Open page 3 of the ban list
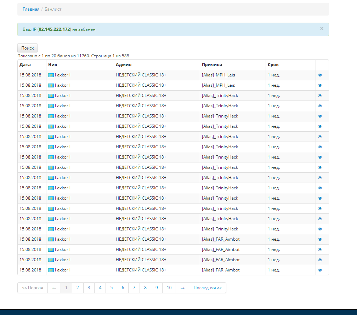The width and height of the screenshot is (357, 315). tap(89, 288)
